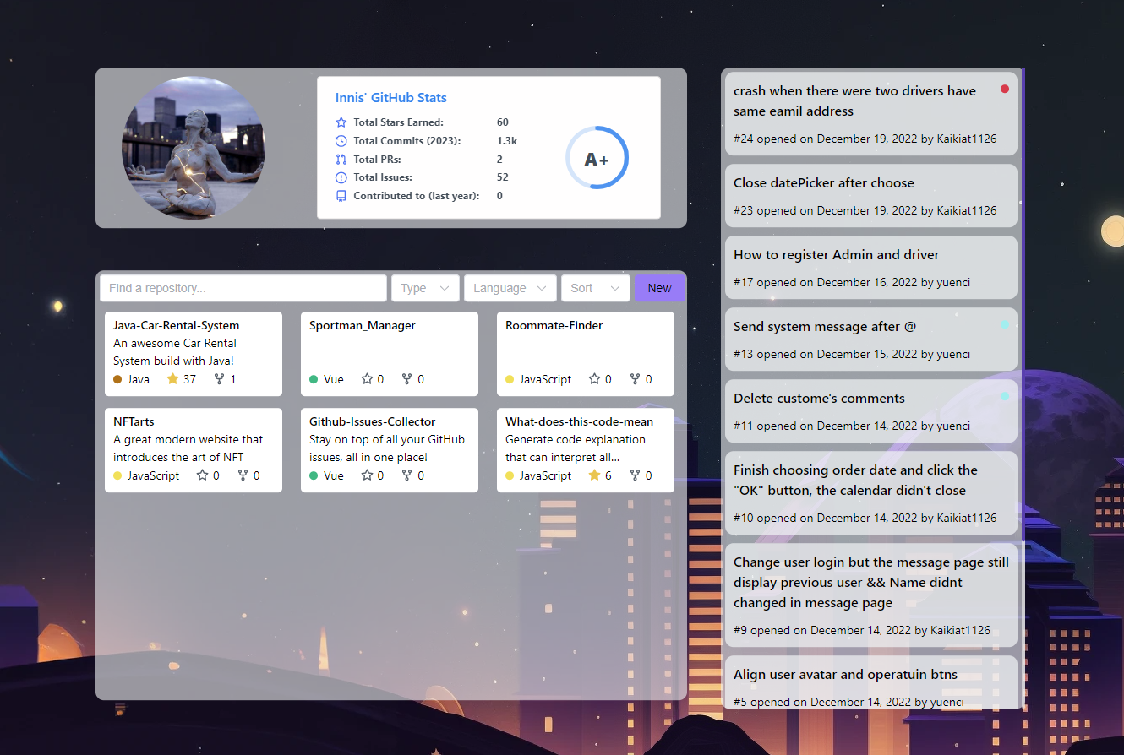
Task: Click the Github-Issues-Collector description text
Action: tap(387, 448)
